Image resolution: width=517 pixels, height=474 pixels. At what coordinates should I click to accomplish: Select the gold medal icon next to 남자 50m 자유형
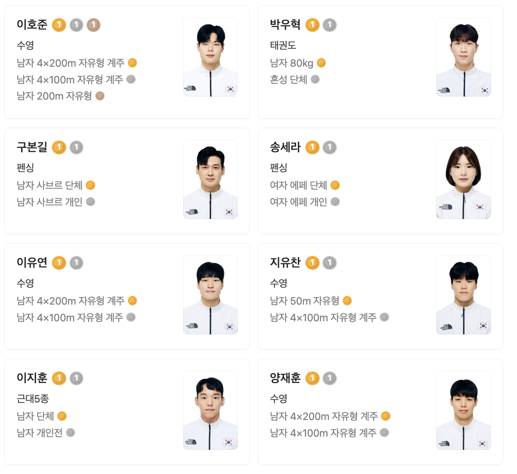[x=347, y=301]
